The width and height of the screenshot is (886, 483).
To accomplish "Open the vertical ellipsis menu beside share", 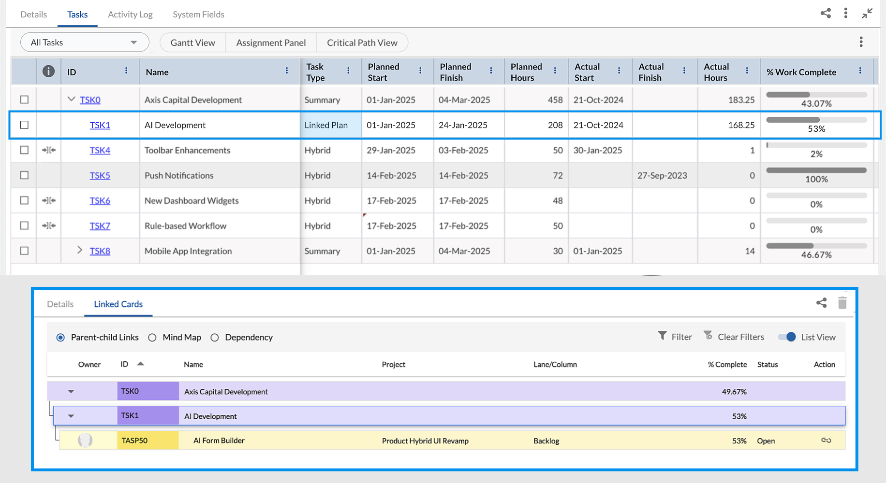I will [845, 13].
